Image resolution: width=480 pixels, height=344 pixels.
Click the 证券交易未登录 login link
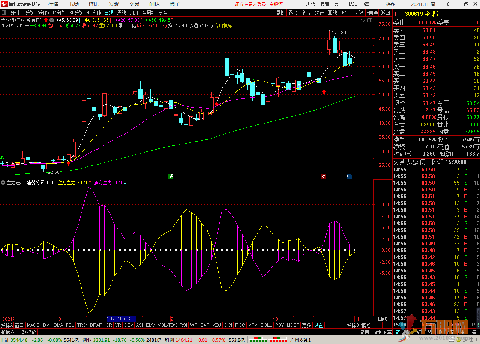pos(250,4)
